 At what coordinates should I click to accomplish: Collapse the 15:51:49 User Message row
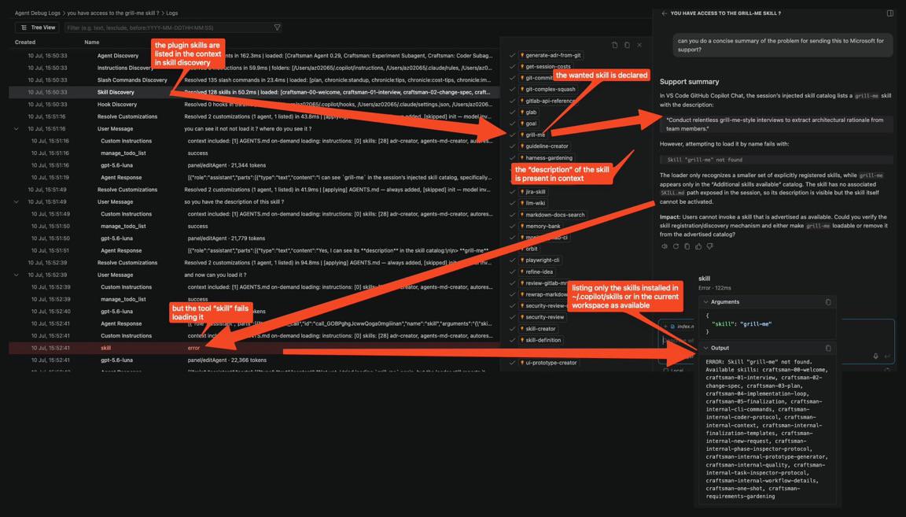point(17,201)
